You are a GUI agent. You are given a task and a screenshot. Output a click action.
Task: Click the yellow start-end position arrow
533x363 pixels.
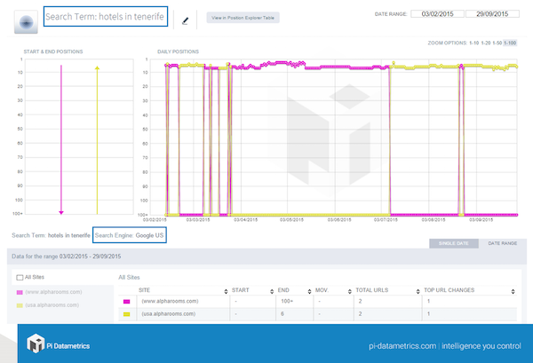[97, 140]
